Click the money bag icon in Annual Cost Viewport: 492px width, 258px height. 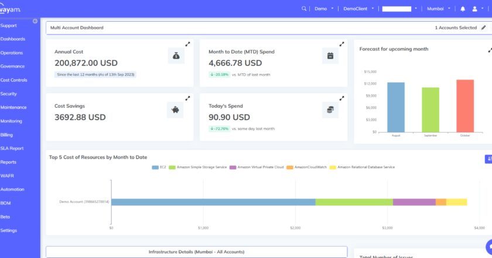point(176,56)
